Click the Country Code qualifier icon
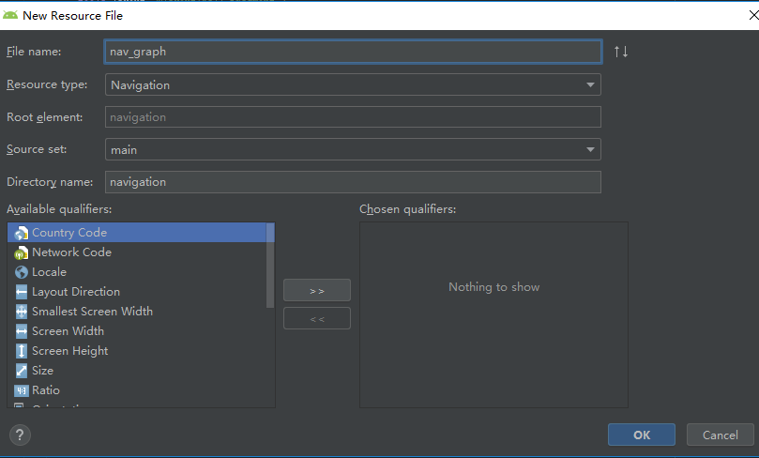 tap(22, 234)
